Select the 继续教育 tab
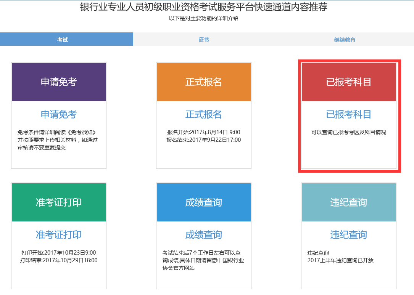 [345, 40]
